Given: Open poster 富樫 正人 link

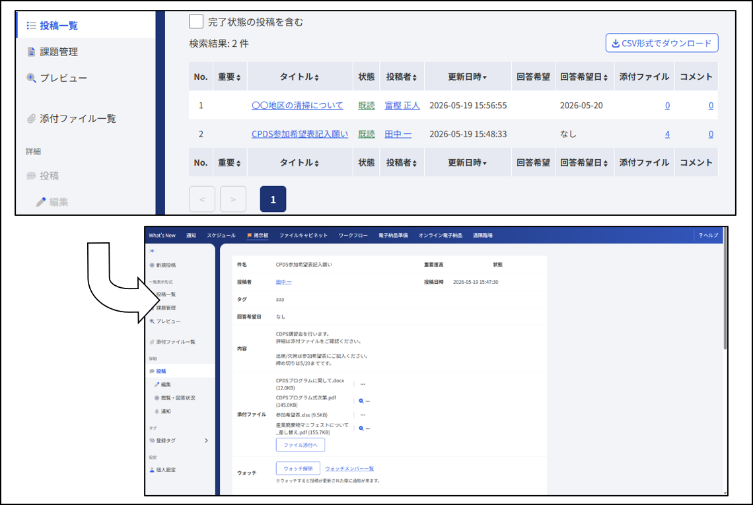Looking at the screenshot, I should [x=402, y=105].
